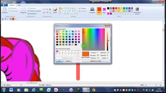Image resolution: width=166 pixels, height=93 pixels.
Task: Select the Color picker eyedropper tool
Action: tap(47, 13)
